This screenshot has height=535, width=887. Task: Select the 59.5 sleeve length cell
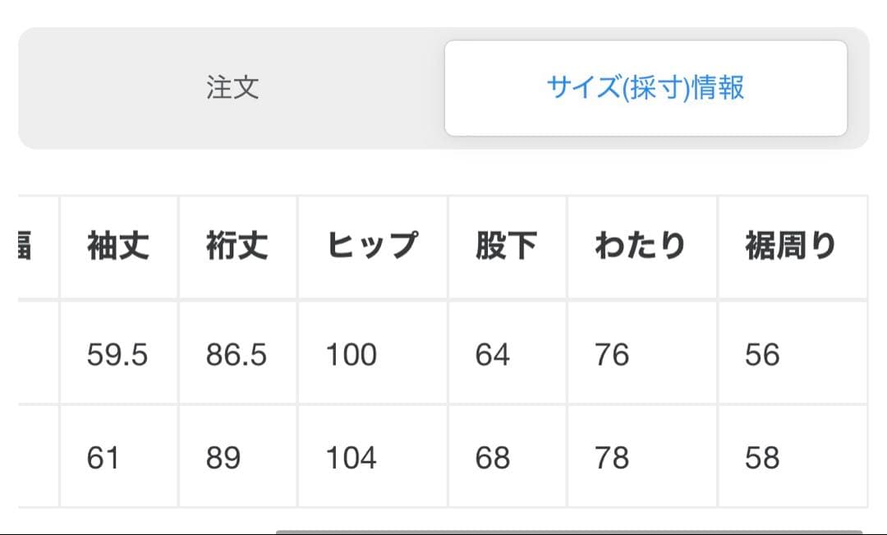(x=117, y=354)
